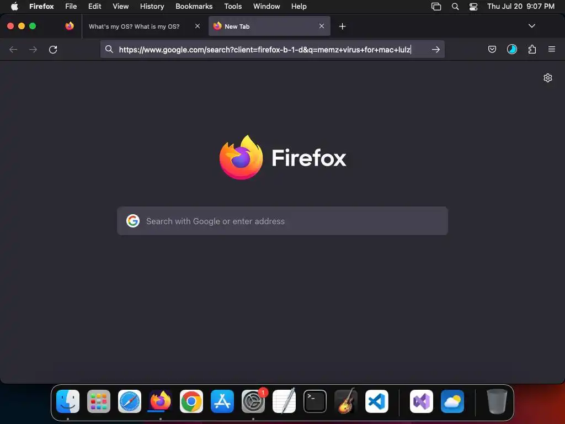Open the File menu
The width and height of the screenshot is (565, 424).
pyautogui.click(x=71, y=6)
